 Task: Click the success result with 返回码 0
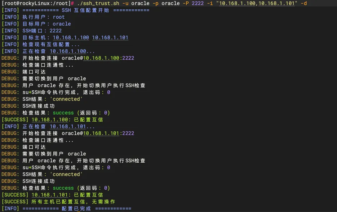(x=63, y=113)
